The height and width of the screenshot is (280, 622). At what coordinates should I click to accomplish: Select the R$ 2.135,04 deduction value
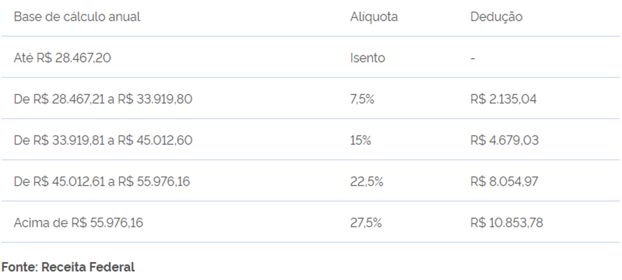coord(506,99)
